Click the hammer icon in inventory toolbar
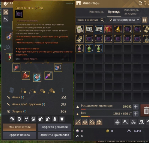Viewport: 149px width, 143px height. point(125,122)
